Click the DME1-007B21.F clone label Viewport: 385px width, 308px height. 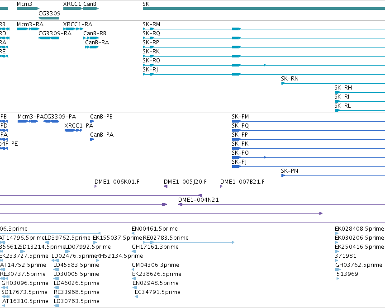(242, 182)
